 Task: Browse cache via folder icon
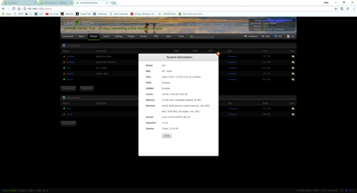point(293,114)
